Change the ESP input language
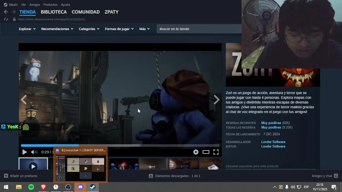Screen dimensions: 342x192 (x=306, y=187)
